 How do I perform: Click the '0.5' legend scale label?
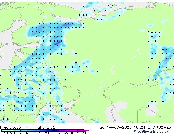pyautogui.click(x=10, y=133)
